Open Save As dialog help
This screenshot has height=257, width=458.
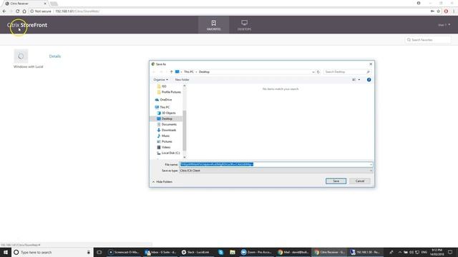coord(369,79)
